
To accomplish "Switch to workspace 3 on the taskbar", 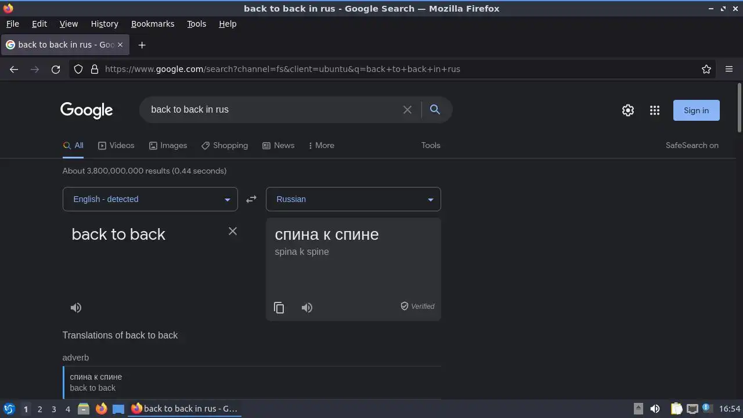I will point(53,409).
